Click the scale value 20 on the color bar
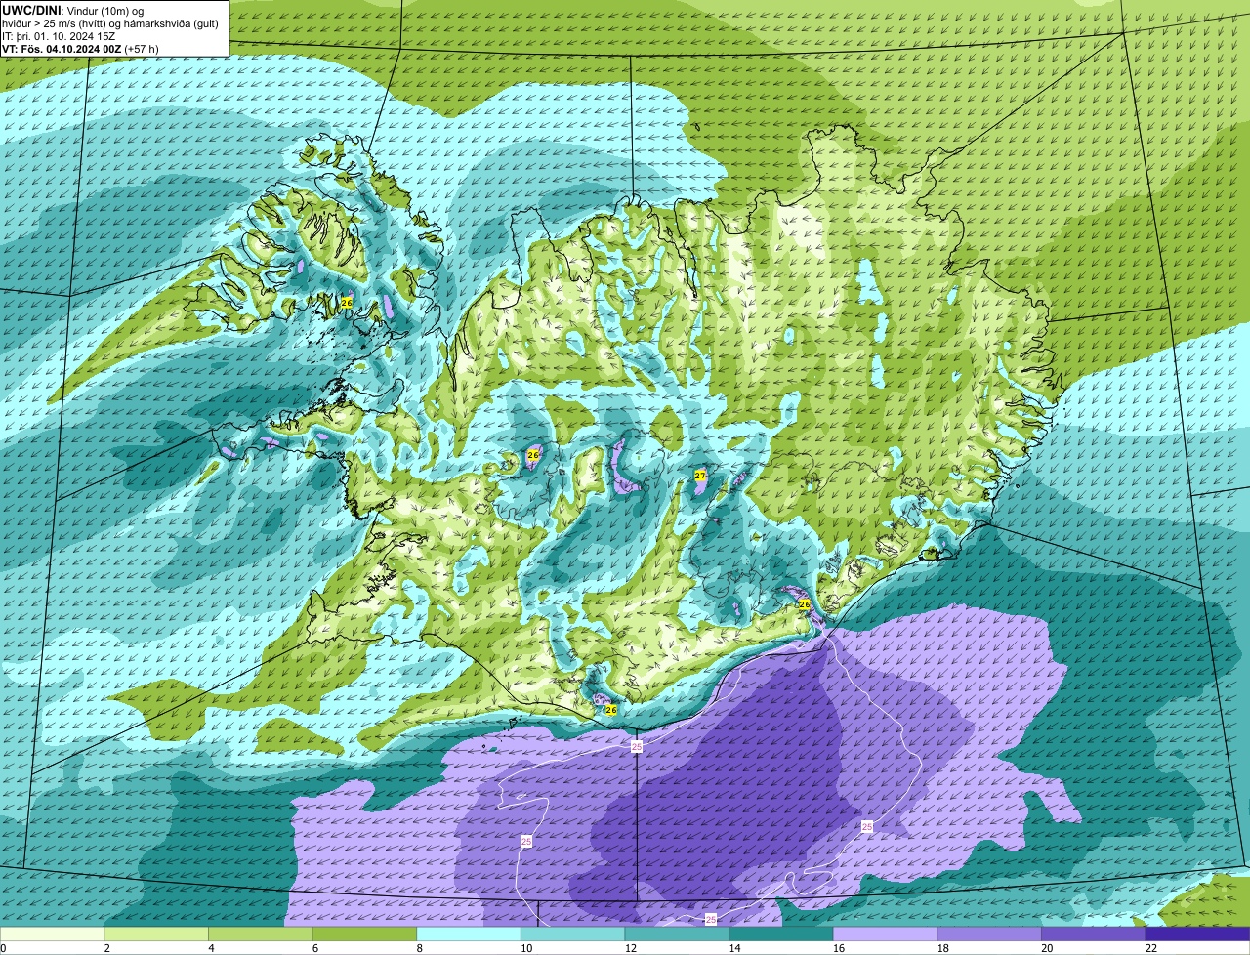Image resolution: width=1250 pixels, height=955 pixels. [1046, 948]
